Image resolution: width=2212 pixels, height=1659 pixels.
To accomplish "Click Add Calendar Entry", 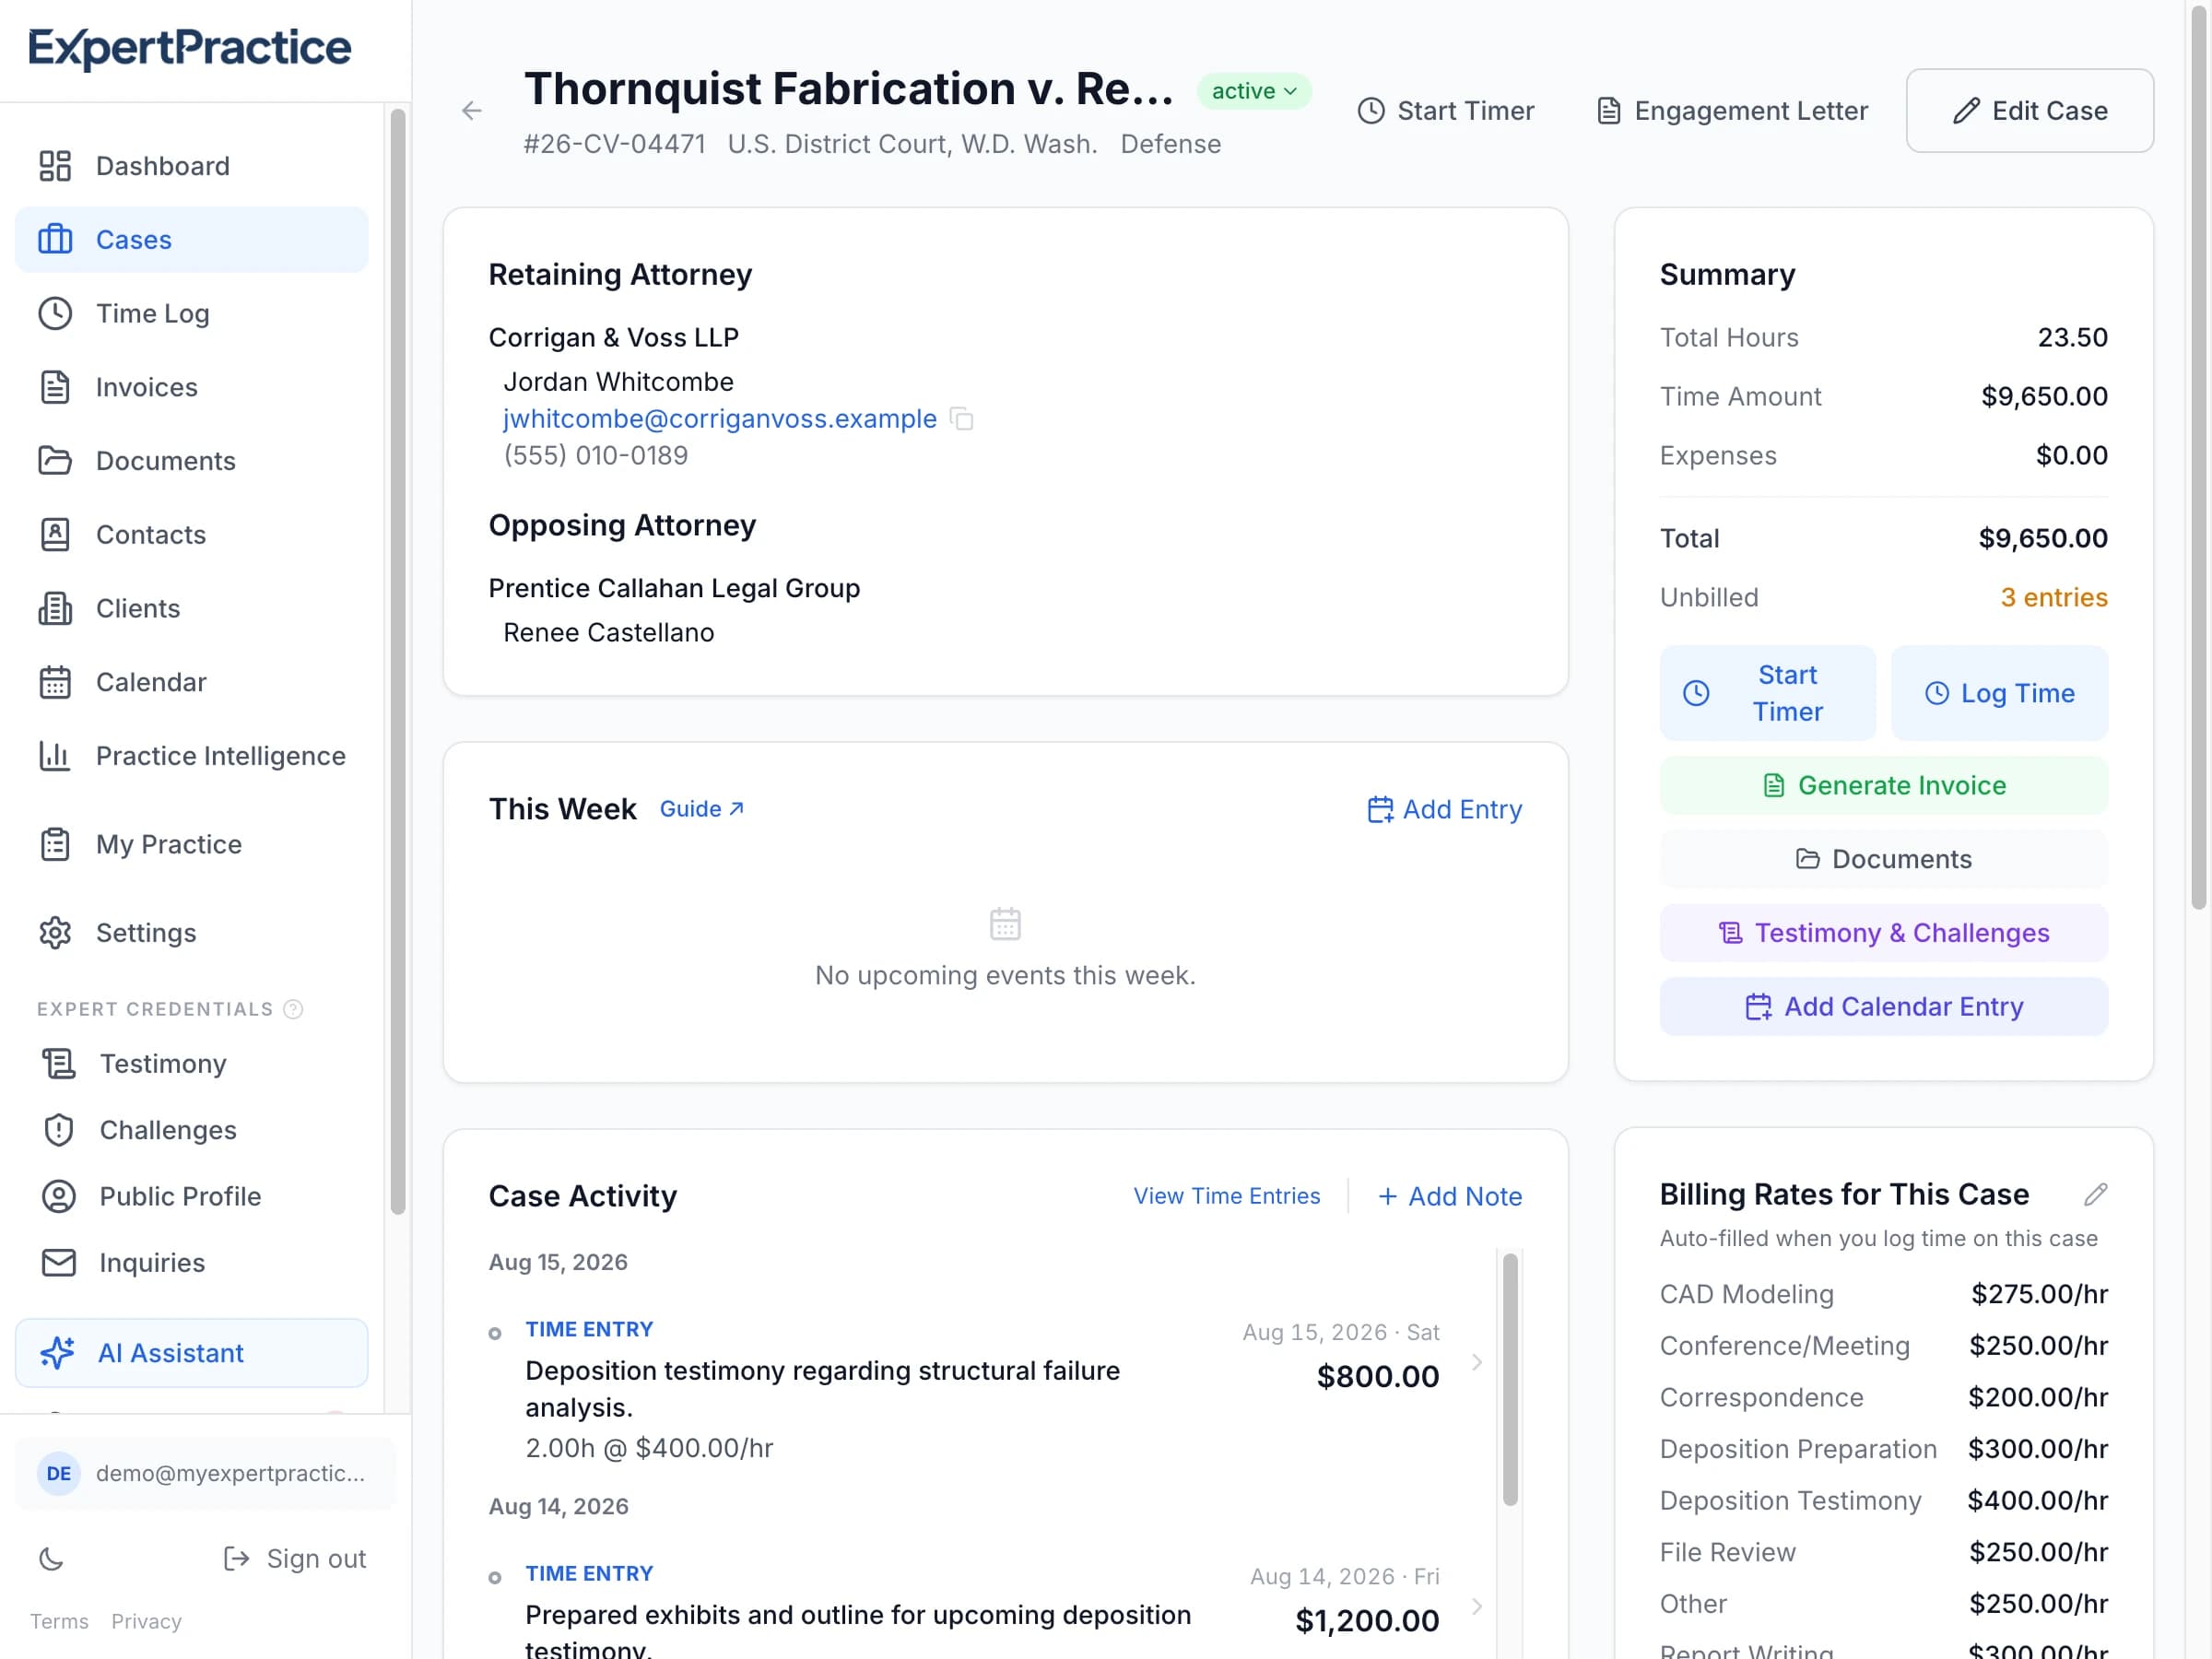I will point(1884,1007).
